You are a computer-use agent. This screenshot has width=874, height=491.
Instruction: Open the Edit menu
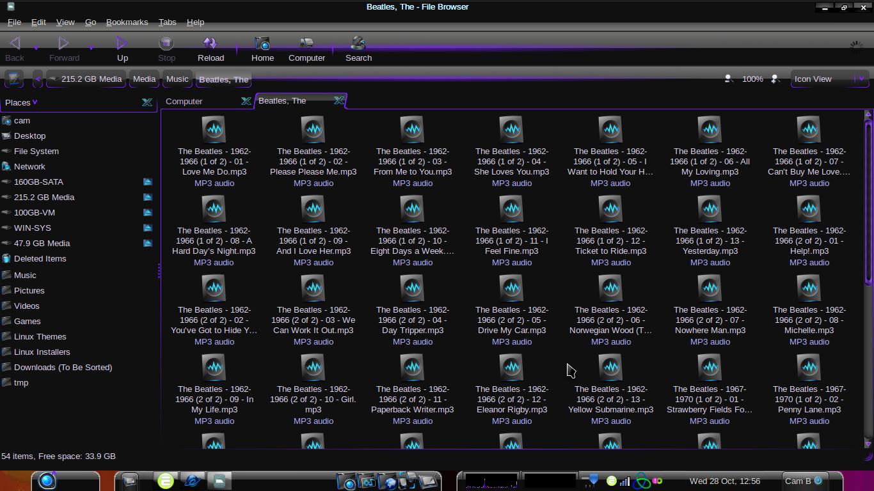tap(38, 22)
